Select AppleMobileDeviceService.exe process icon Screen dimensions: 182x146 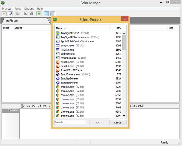click(58, 41)
